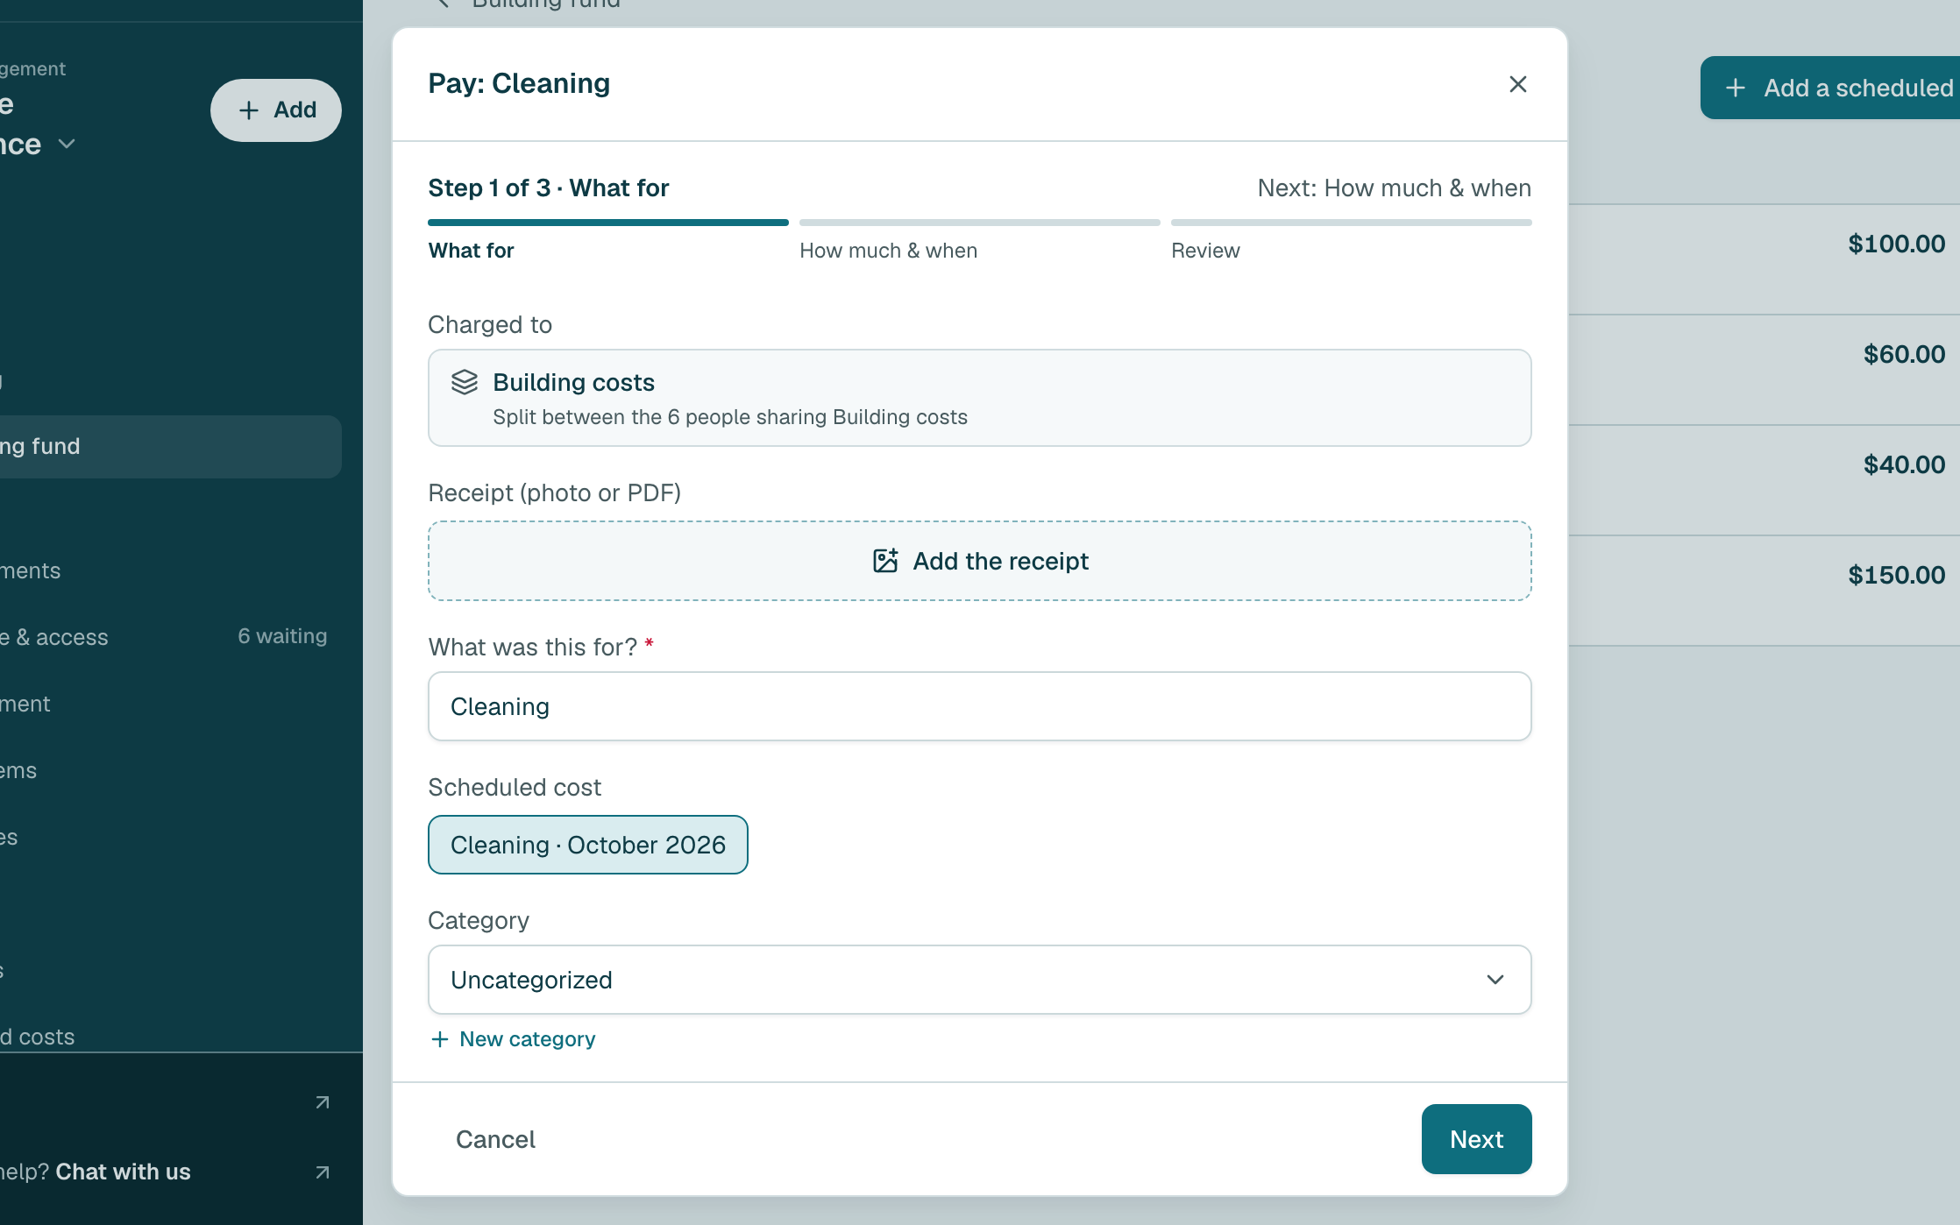Viewport: 1960px width, 1225px height.
Task: Select the $150.00 row amount
Action: coord(1896,575)
